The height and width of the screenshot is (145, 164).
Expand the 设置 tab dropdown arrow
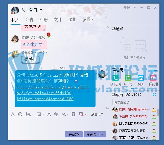(x=92, y=20)
